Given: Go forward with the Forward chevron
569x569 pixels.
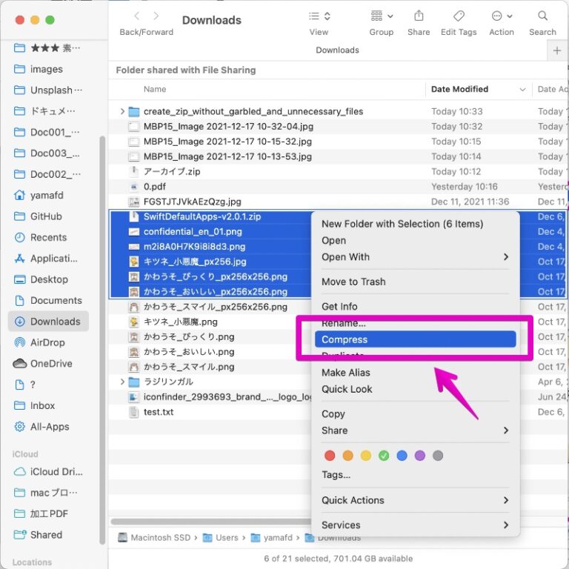Looking at the screenshot, I should pyautogui.click(x=156, y=16).
